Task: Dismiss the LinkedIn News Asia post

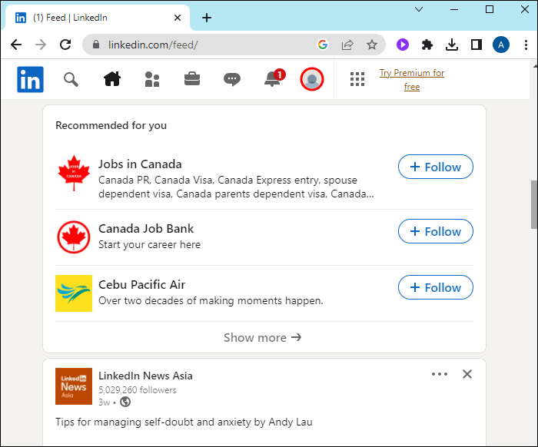Action: point(467,374)
